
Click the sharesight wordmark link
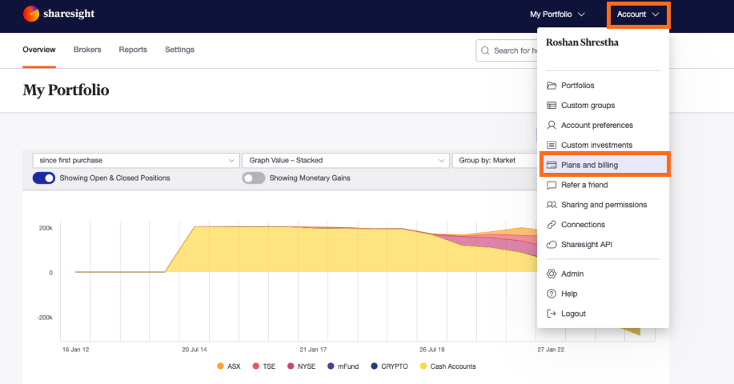pyautogui.click(x=69, y=14)
